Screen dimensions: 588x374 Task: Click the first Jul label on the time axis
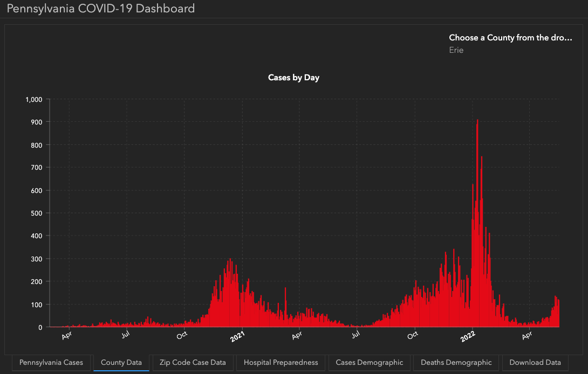click(125, 336)
